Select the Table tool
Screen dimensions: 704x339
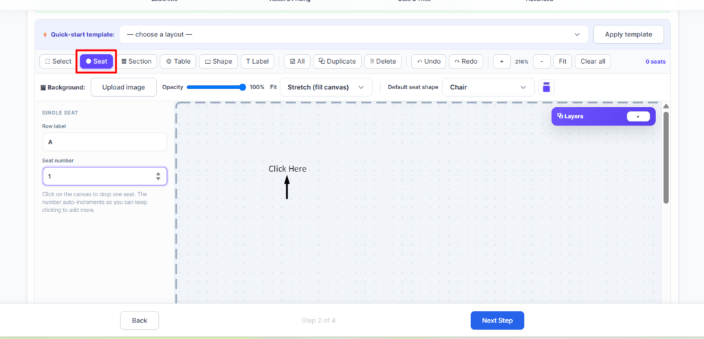178,62
